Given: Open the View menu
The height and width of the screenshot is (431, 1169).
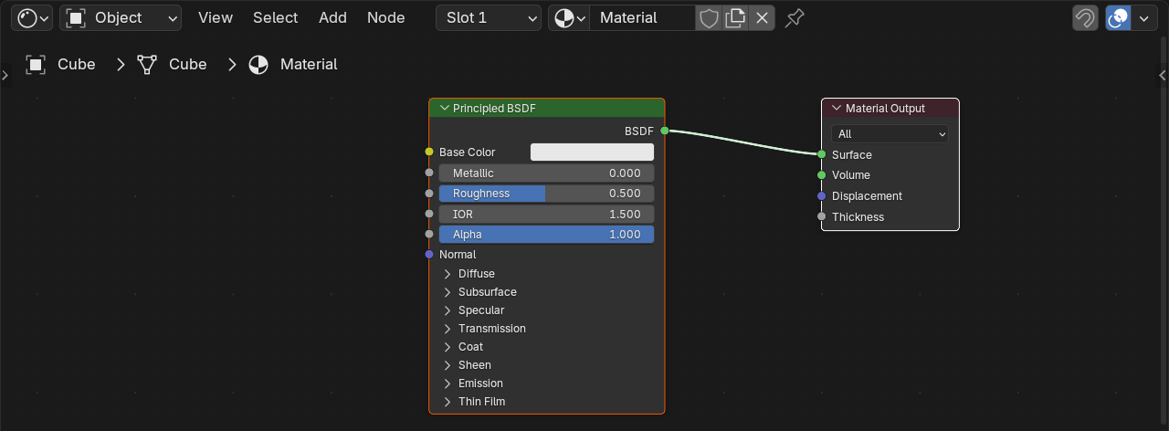Looking at the screenshot, I should [x=216, y=17].
